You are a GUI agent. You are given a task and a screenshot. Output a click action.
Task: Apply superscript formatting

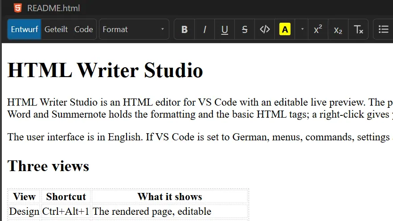pyautogui.click(x=318, y=29)
